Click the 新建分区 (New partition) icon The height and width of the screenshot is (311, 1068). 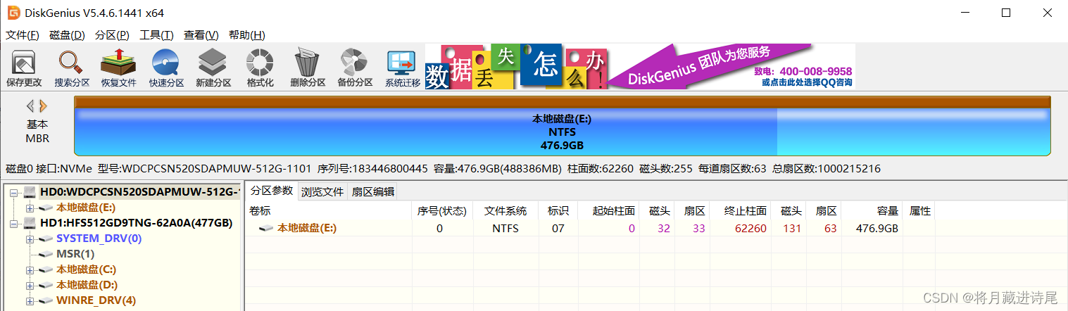(213, 68)
